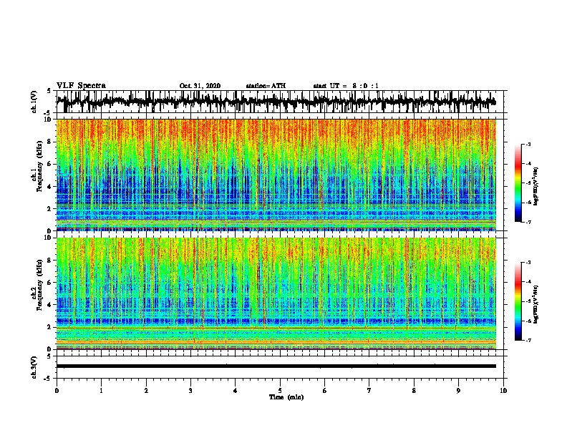Click time axis tick label "3"

pyautogui.click(x=190, y=391)
